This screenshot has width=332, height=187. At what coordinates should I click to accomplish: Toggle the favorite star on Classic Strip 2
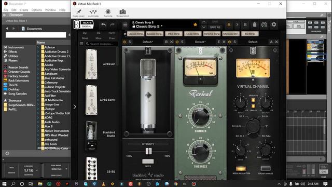pos(195,24)
